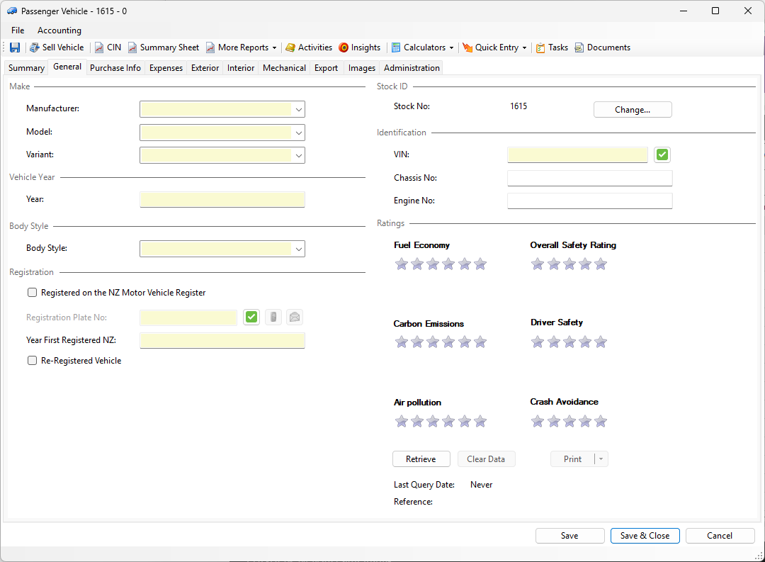Switch to the Purchase Info tab
Image resolution: width=765 pixels, height=562 pixels.
click(x=115, y=68)
